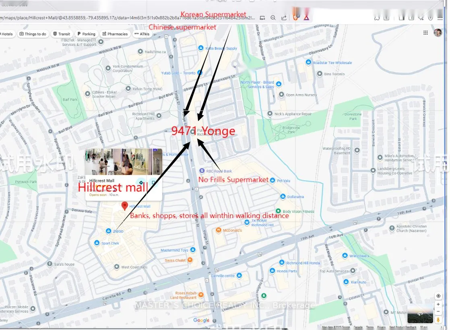Click the Google logo on the map
The height and width of the screenshot is (330, 450).
[x=201, y=320]
